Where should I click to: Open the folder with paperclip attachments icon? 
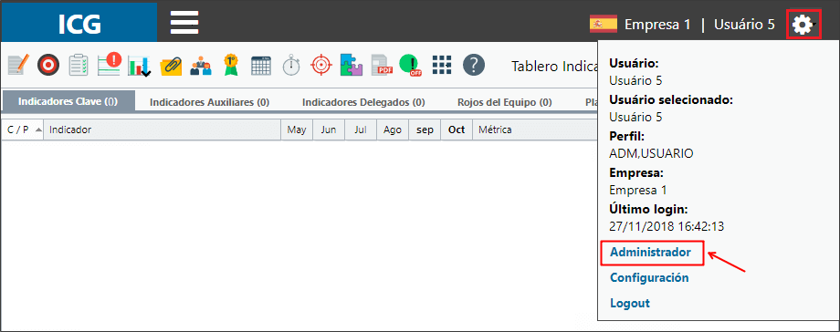(x=171, y=66)
